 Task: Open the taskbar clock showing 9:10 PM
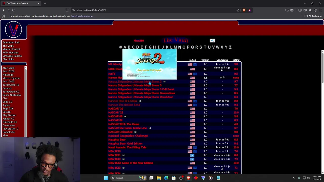[317, 178]
